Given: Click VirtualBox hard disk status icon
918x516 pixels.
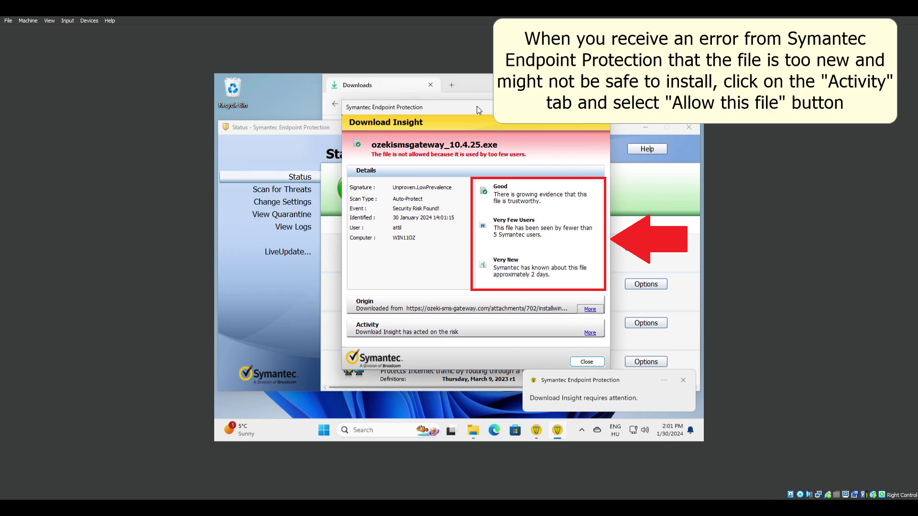Looking at the screenshot, I should 790,494.
